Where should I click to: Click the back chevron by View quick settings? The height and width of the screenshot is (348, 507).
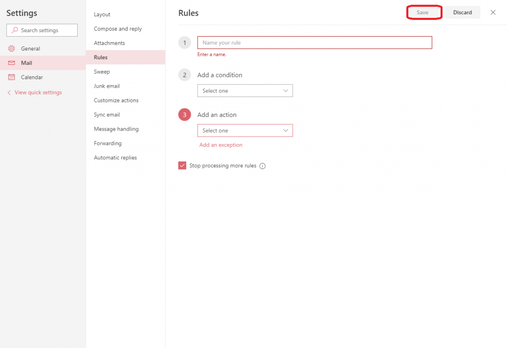pyautogui.click(x=9, y=93)
